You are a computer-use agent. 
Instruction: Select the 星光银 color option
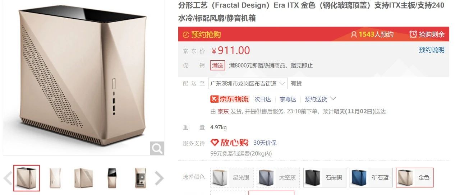click(x=232, y=177)
